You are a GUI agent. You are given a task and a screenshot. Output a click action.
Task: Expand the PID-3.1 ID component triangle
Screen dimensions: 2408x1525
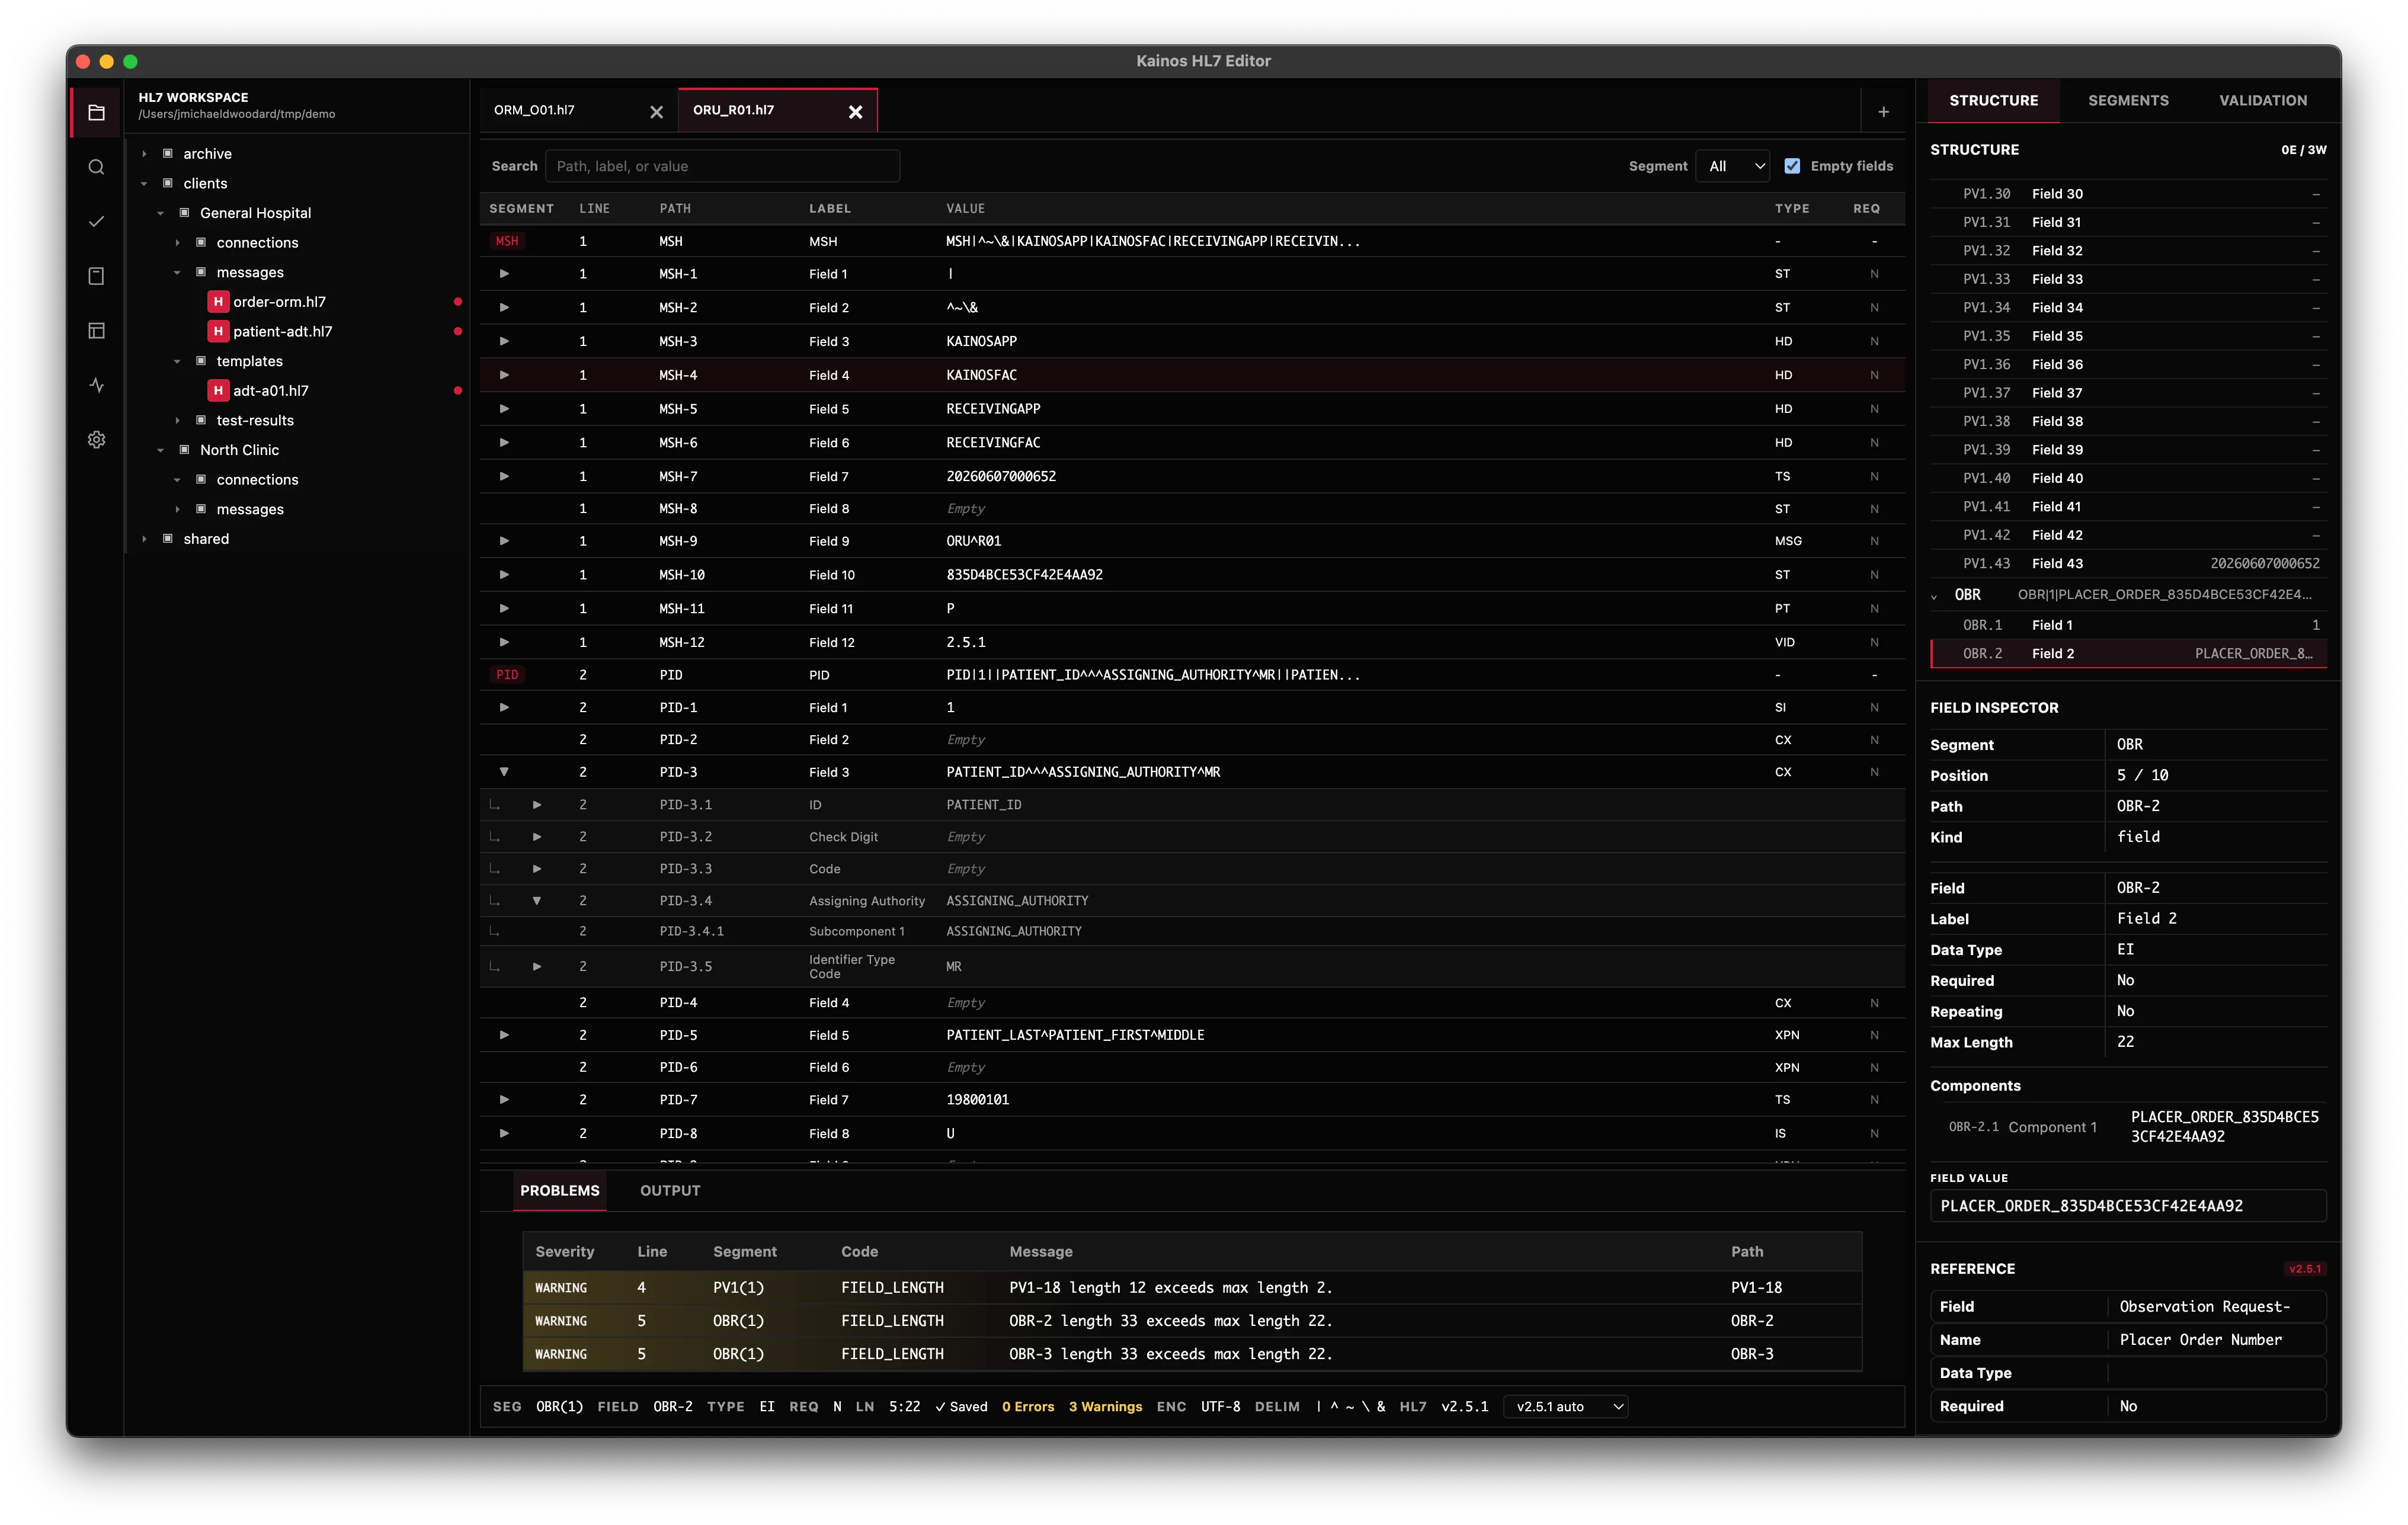537,805
